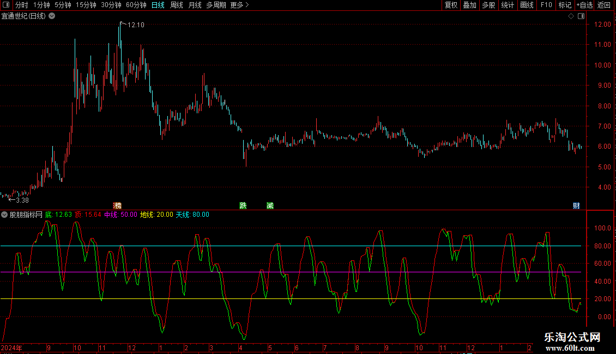The width and height of the screenshot is (616, 354).
Task: Open the F10 company info
Action: point(546,5)
